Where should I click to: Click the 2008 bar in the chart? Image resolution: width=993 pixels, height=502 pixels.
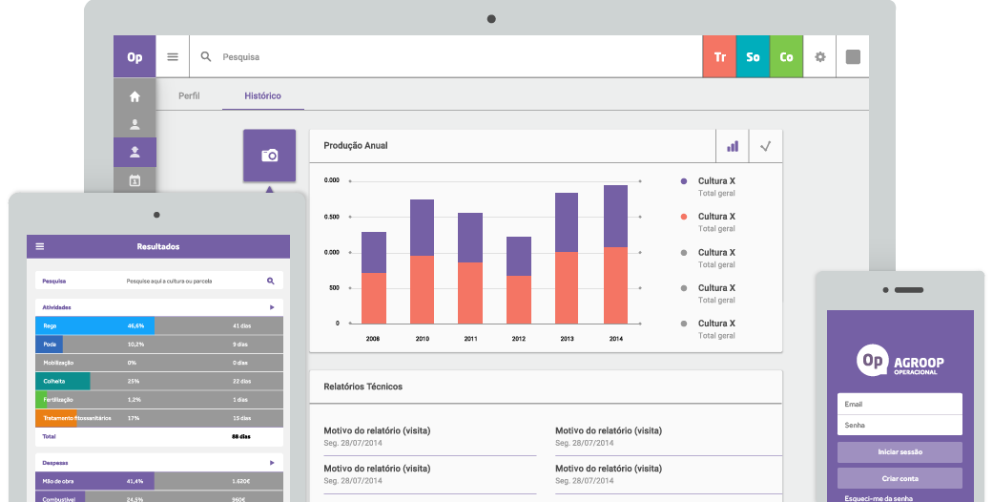(x=374, y=278)
